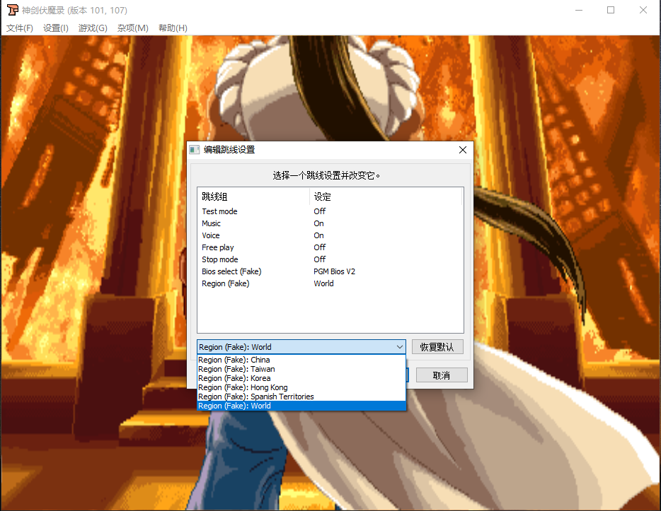Open the 文件(F) menu
661x511 pixels.
(x=19, y=28)
